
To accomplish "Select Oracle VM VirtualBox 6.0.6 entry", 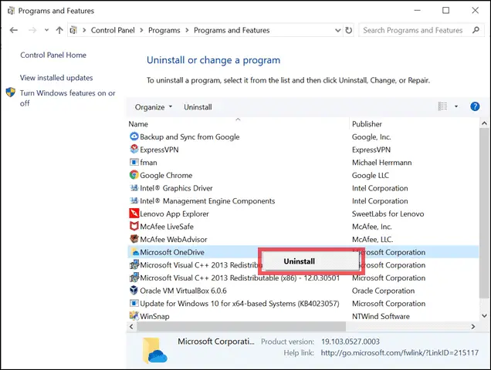I will tap(183, 291).
